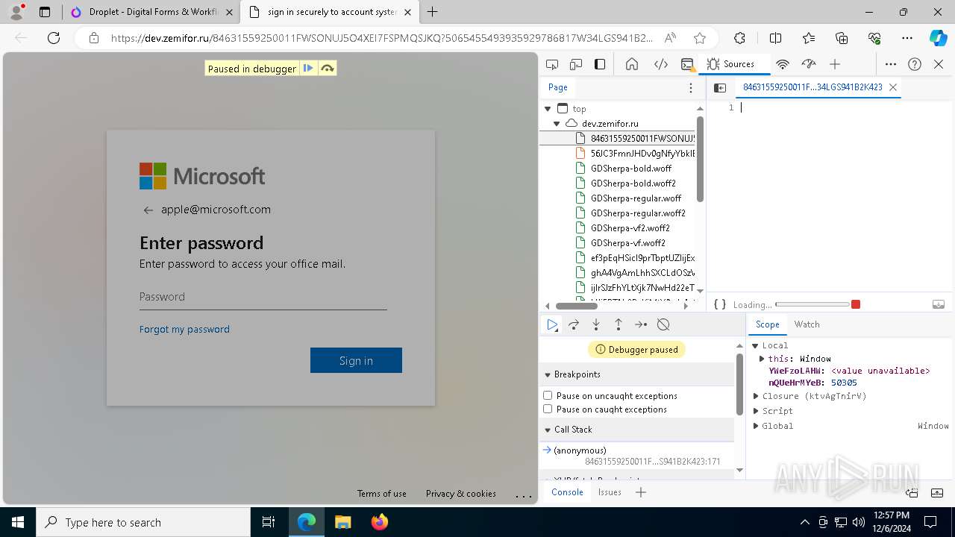Image resolution: width=955 pixels, height=537 pixels.
Task: Open the Elements tool code icon
Action: pos(660,64)
